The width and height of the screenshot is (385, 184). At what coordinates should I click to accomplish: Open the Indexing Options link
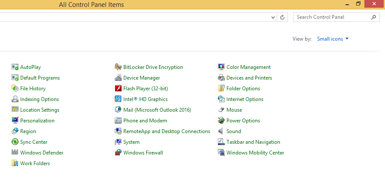click(x=40, y=99)
